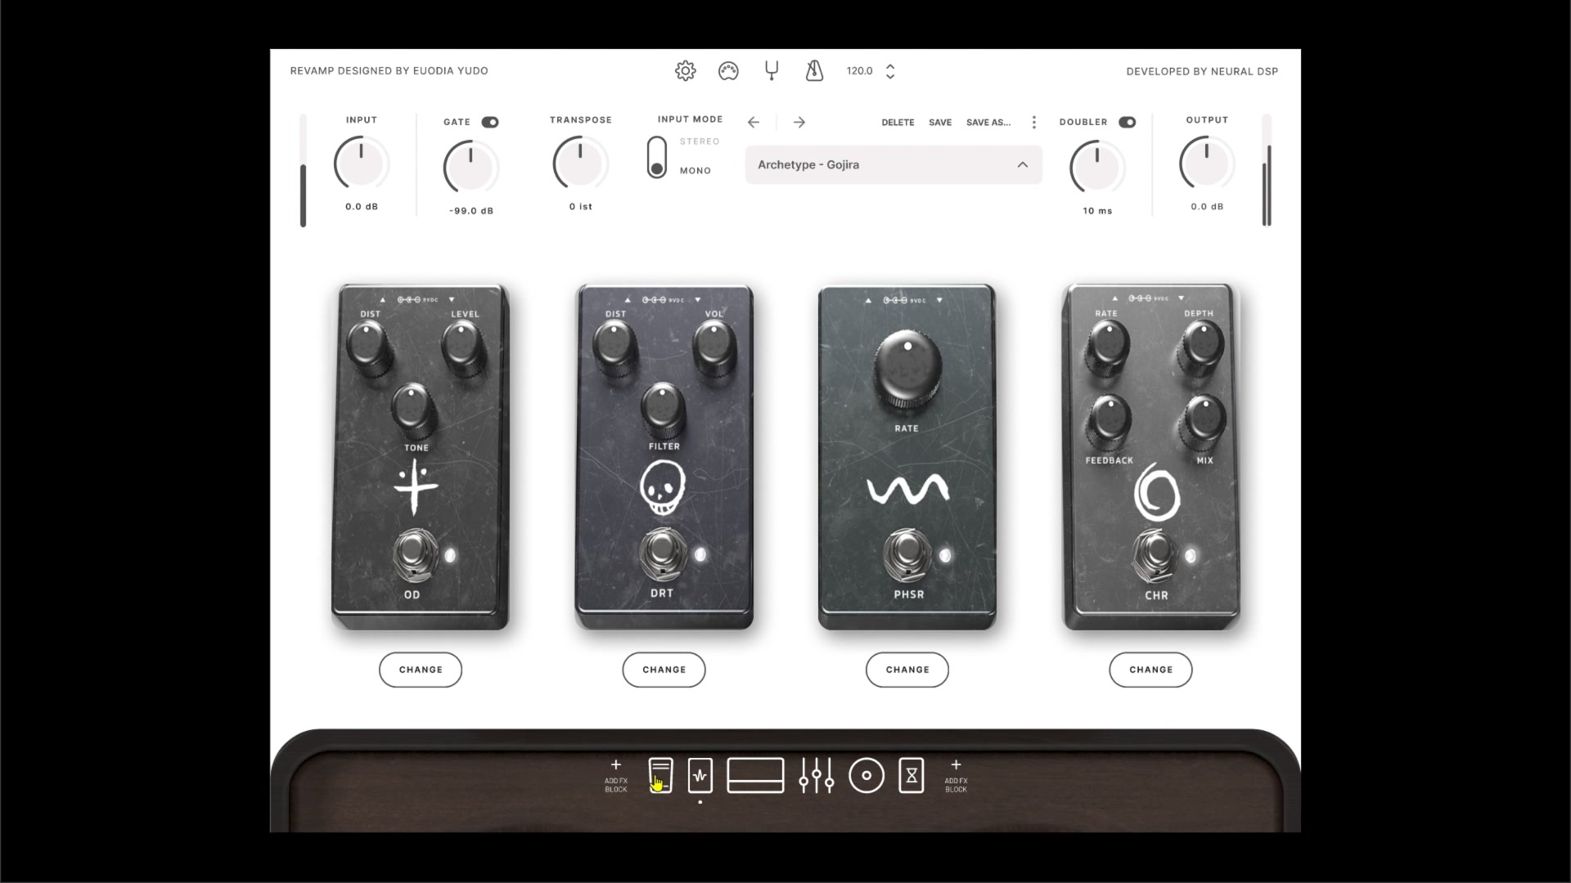The width and height of the screenshot is (1571, 883).
Task: Click the DRT pedal Vol knob
Action: pyautogui.click(x=713, y=347)
